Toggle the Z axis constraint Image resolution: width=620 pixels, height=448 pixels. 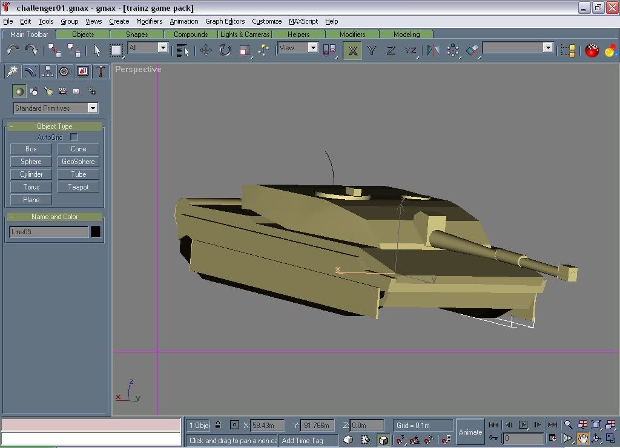tap(391, 50)
